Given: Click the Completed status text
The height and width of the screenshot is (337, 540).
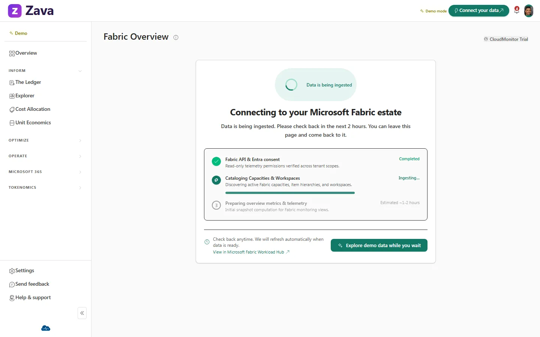Looking at the screenshot, I should coord(409,159).
